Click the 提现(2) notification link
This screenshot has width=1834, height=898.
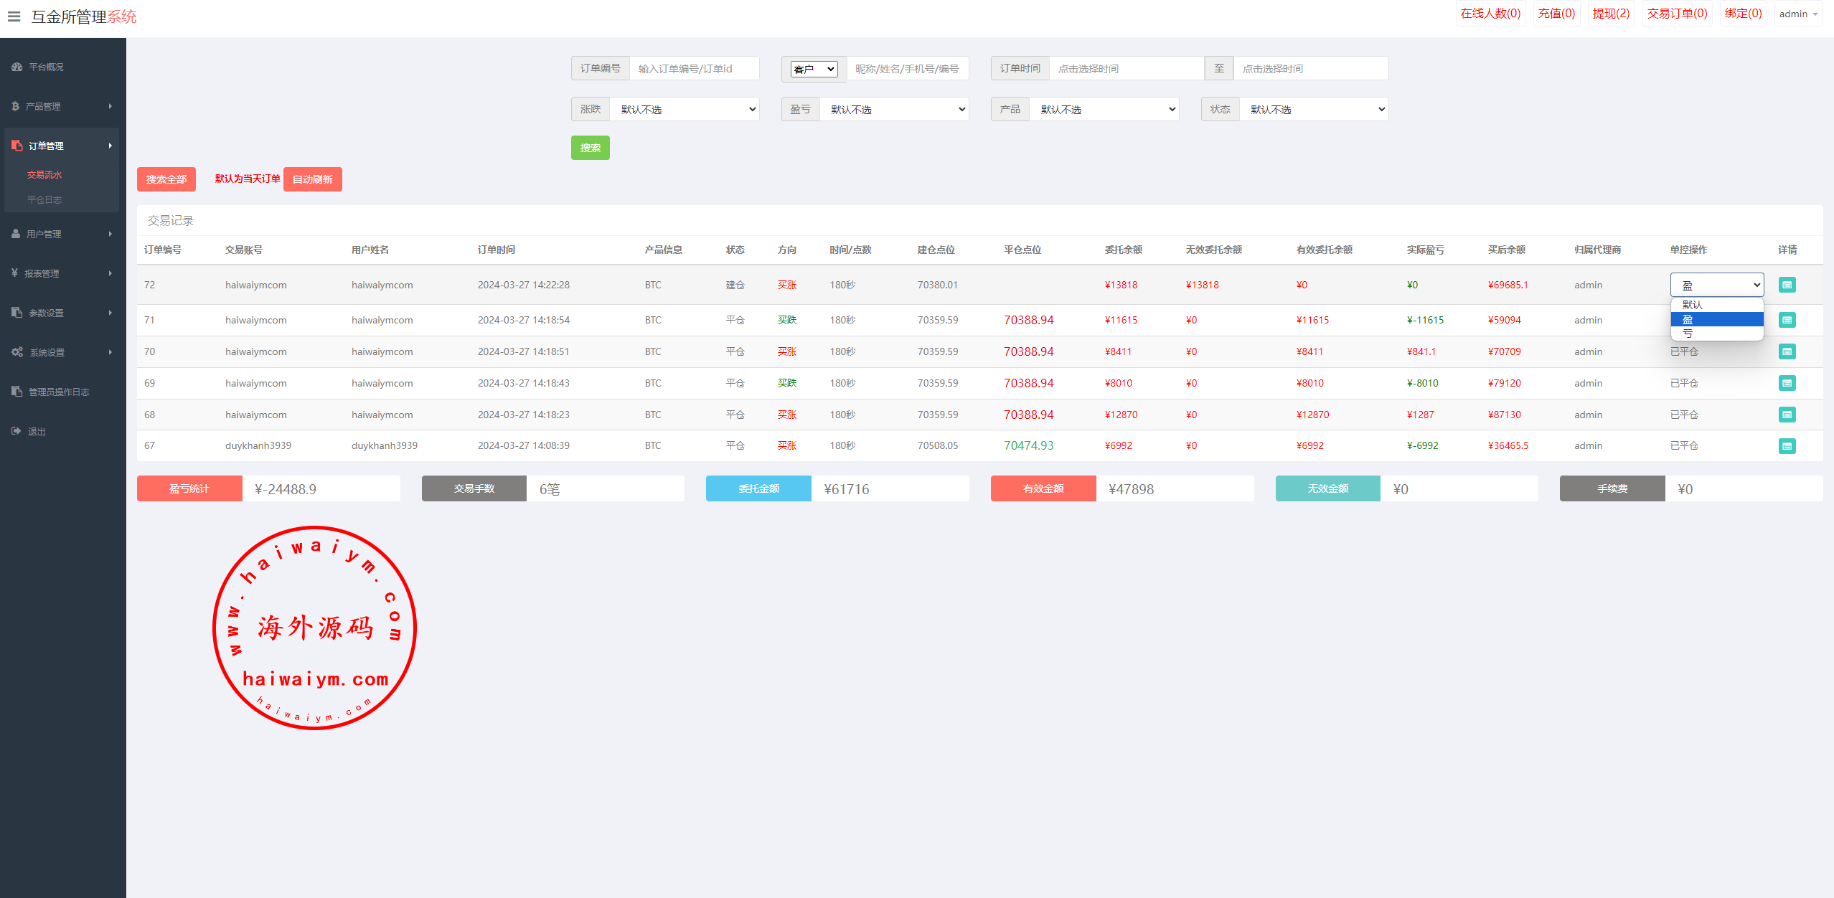[x=1611, y=14]
